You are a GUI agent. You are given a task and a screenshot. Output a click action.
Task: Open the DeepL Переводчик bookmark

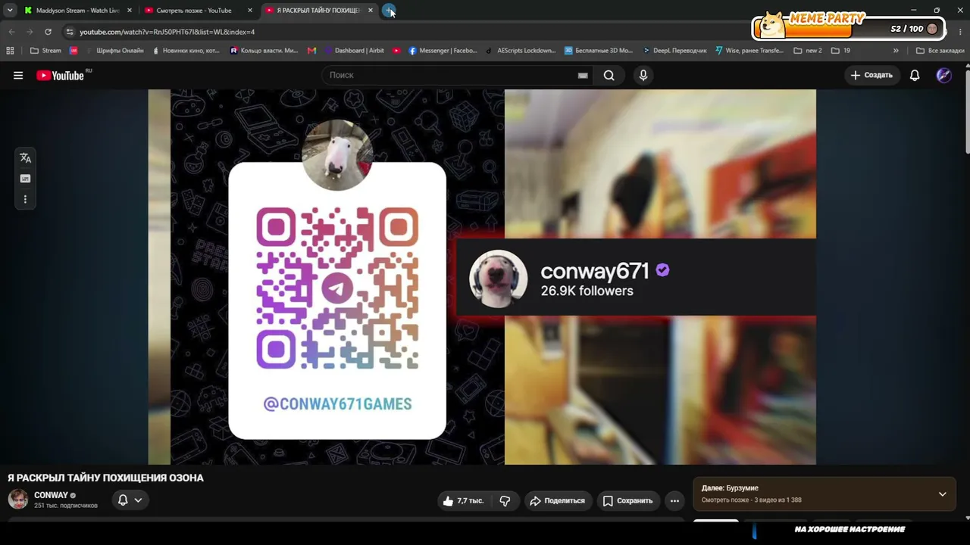coord(674,51)
